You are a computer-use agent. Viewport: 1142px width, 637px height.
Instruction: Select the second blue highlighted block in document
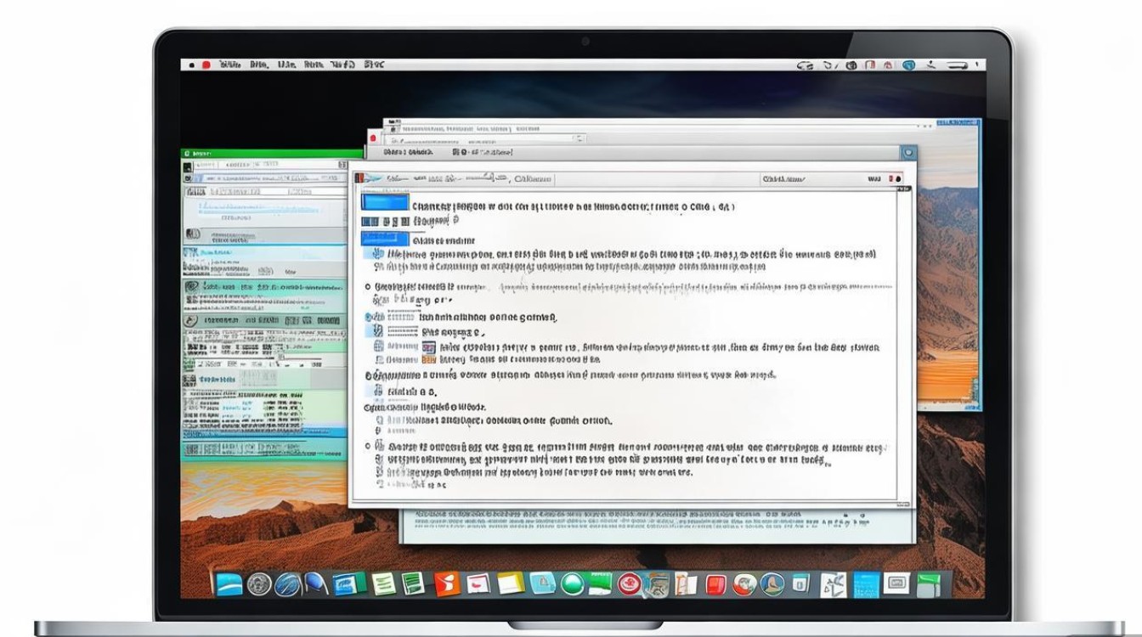coord(385,240)
